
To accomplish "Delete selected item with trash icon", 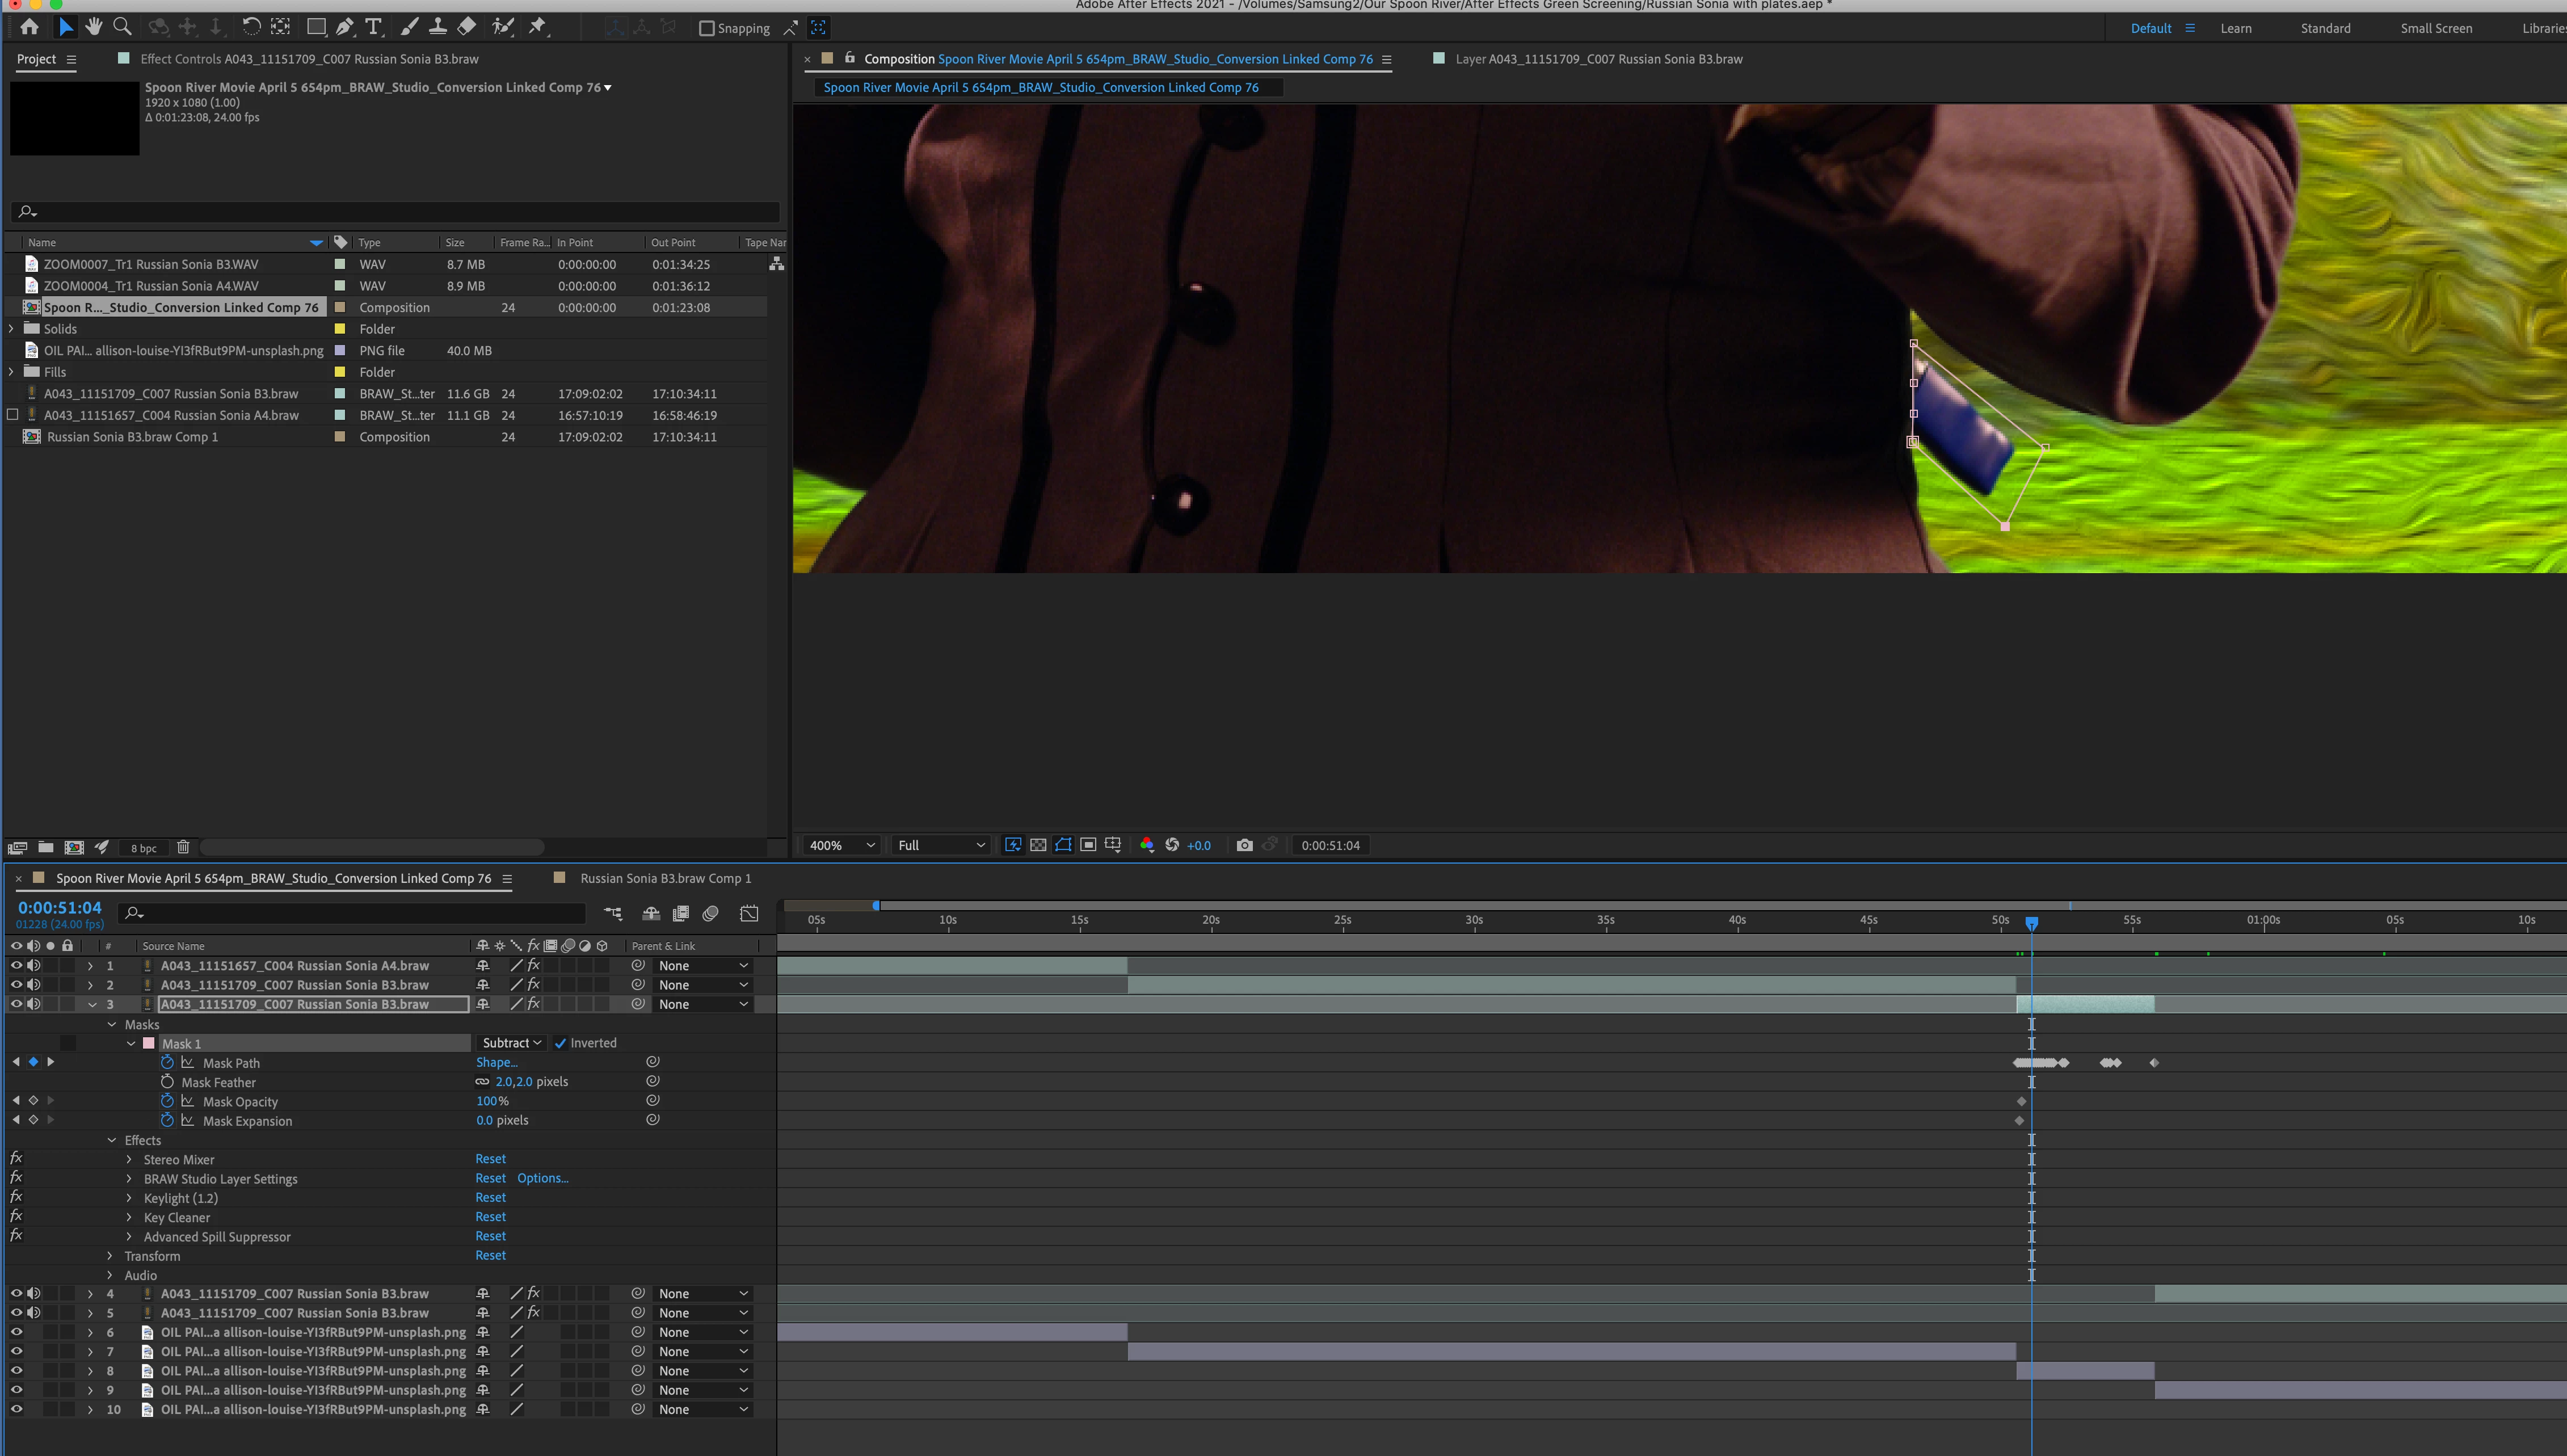I will 183,847.
